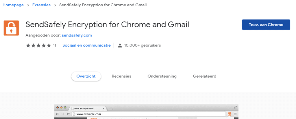
Task: Open the Sociaal en communicatie category link
Action: (86, 45)
